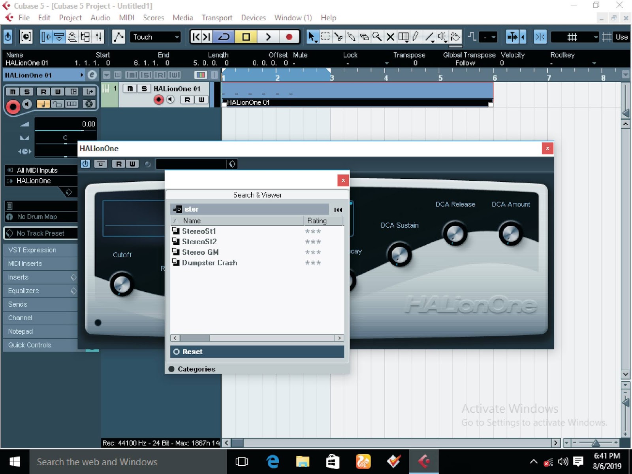The height and width of the screenshot is (474, 632).
Task: Pick the Split scissors tool
Action: click(x=338, y=37)
